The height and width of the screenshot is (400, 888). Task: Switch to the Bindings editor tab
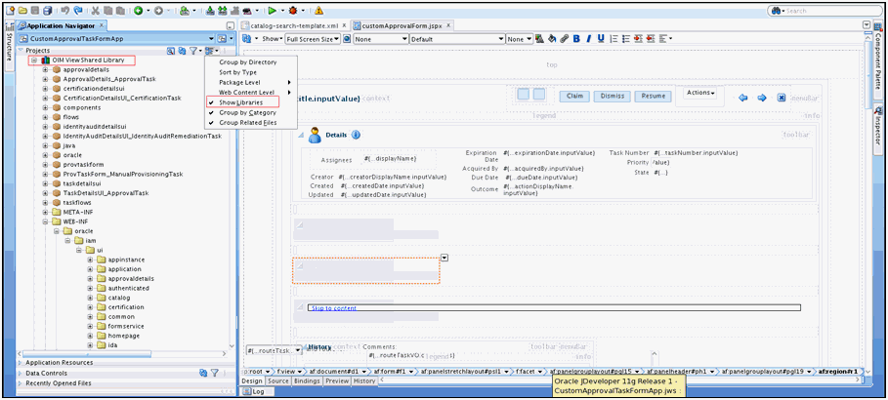click(x=308, y=380)
